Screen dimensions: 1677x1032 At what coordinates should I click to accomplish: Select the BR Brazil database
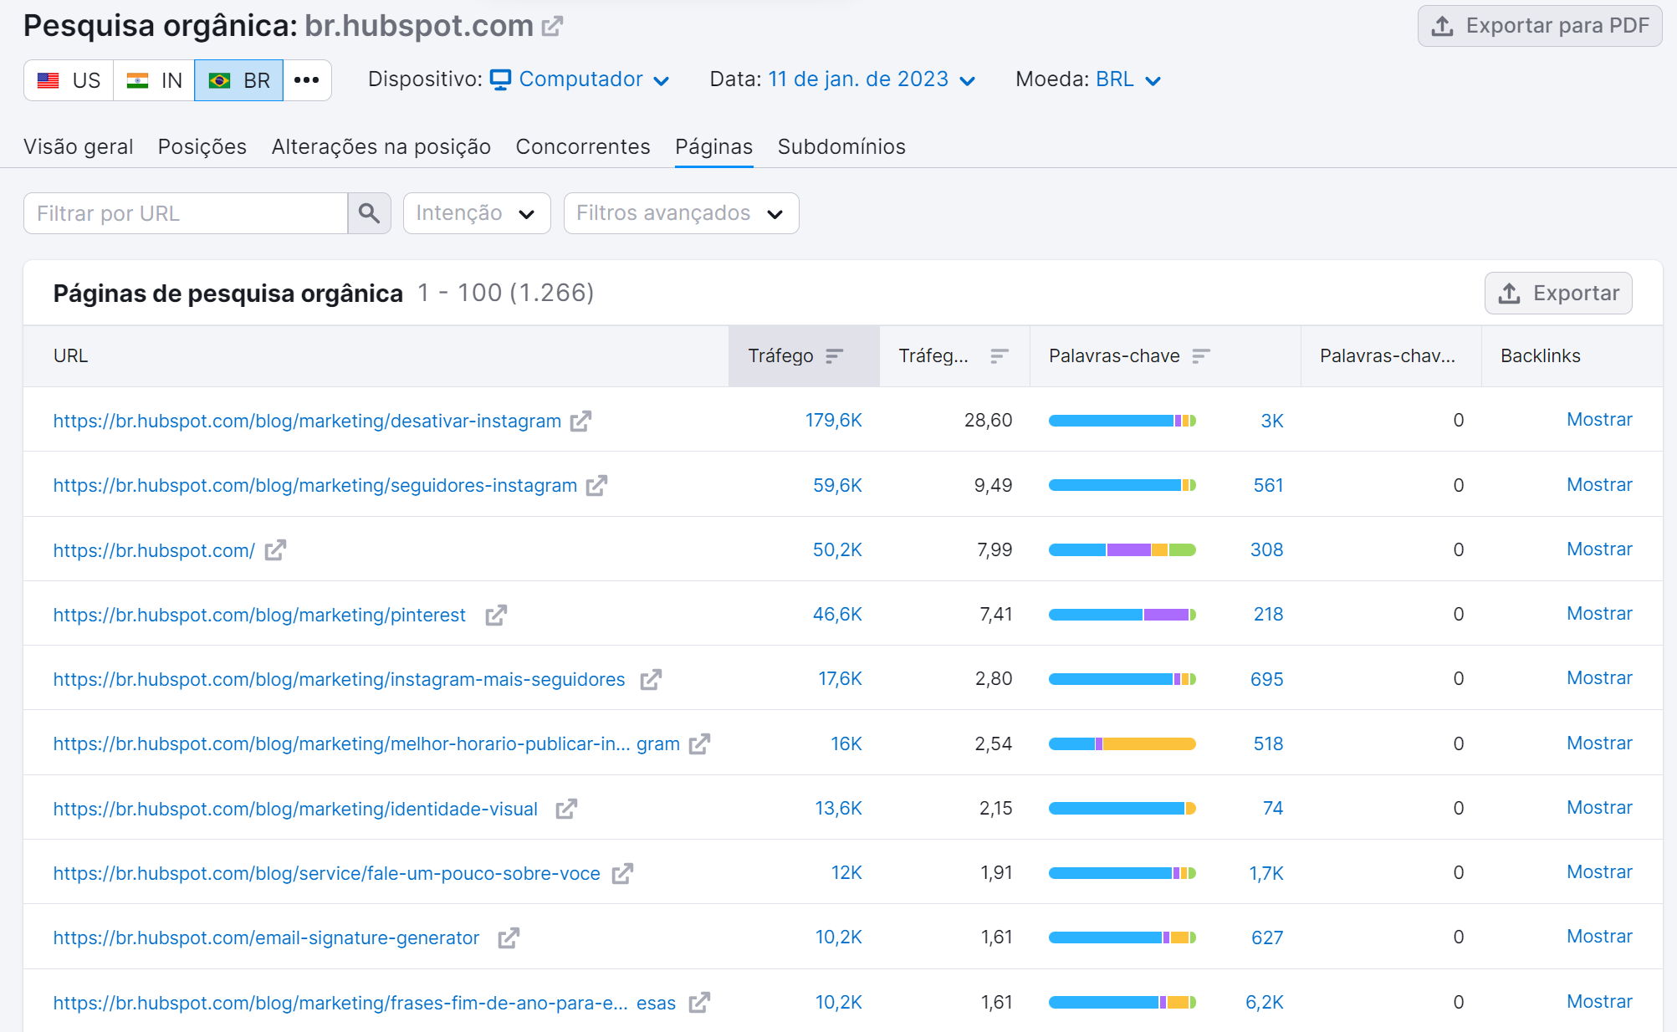tap(239, 80)
